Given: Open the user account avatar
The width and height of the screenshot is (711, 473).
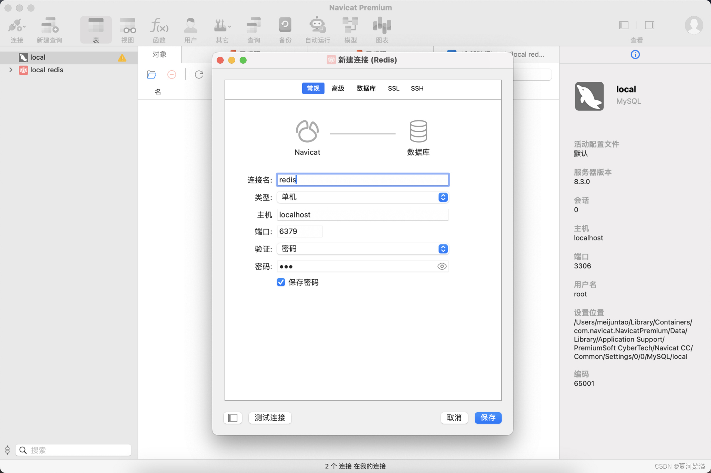Looking at the screenshot, I should [x=694, y=25].
